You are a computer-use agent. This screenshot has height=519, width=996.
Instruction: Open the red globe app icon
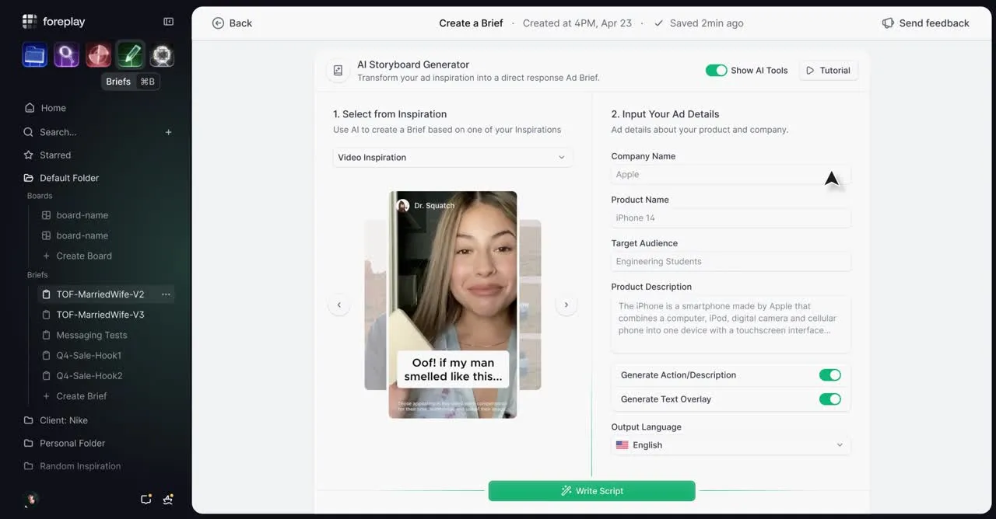click(x=98, y=54)
